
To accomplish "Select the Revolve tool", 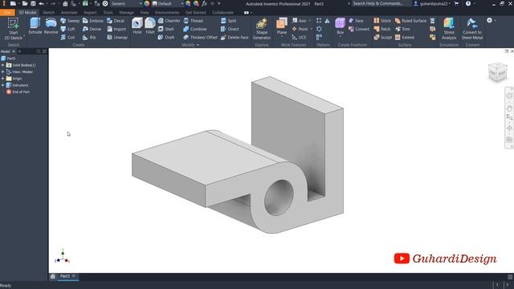I will pyautogui.click(x=51, y=26).
